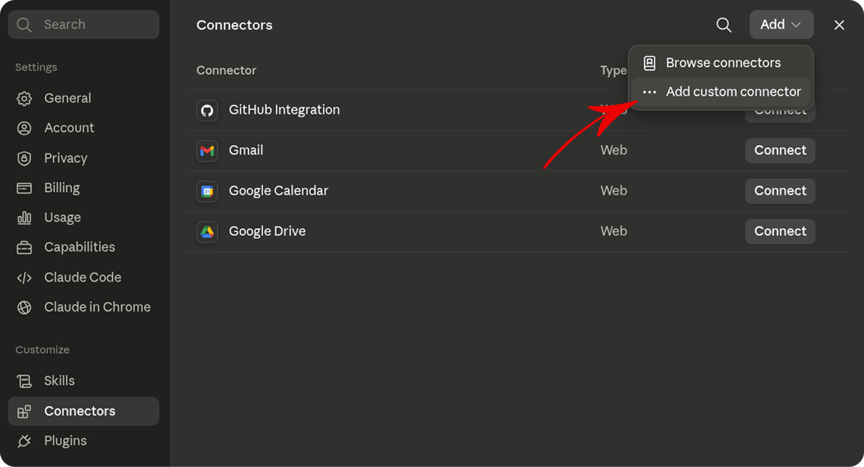The height and width of the screenshot is (467, 864).
Task: Close the Connectors settings dialog
Action: coord(839,25)
